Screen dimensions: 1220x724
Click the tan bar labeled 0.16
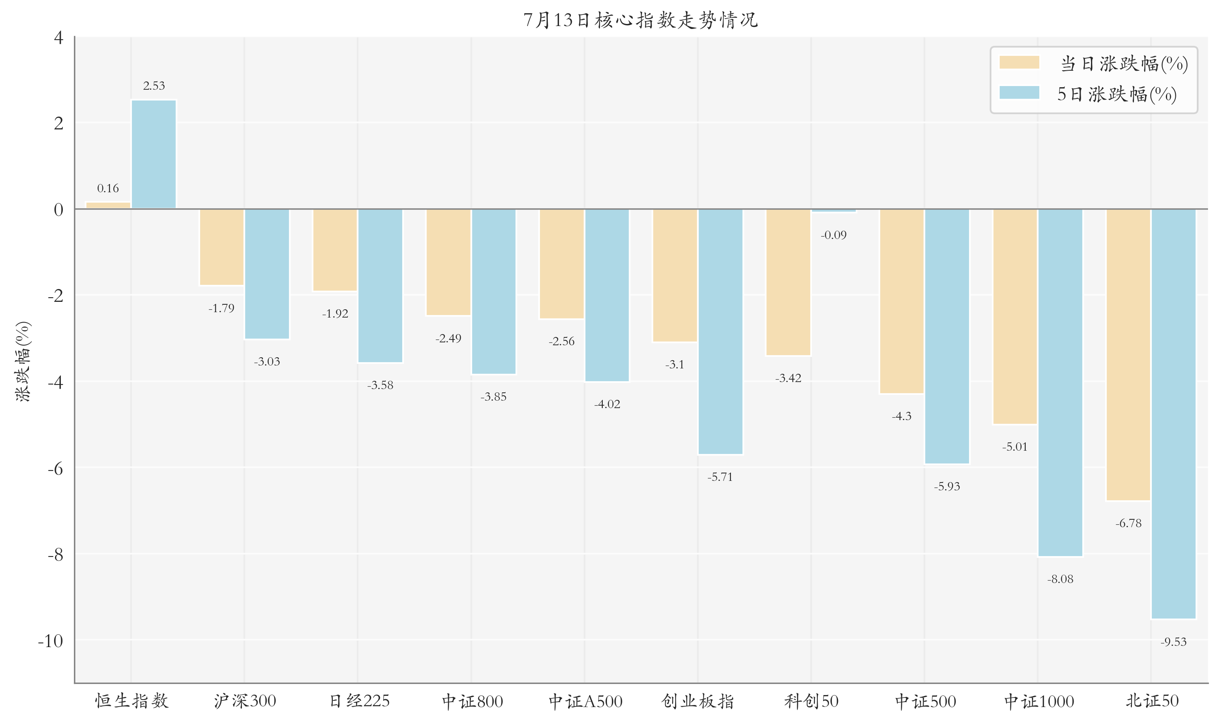(108, 205)
